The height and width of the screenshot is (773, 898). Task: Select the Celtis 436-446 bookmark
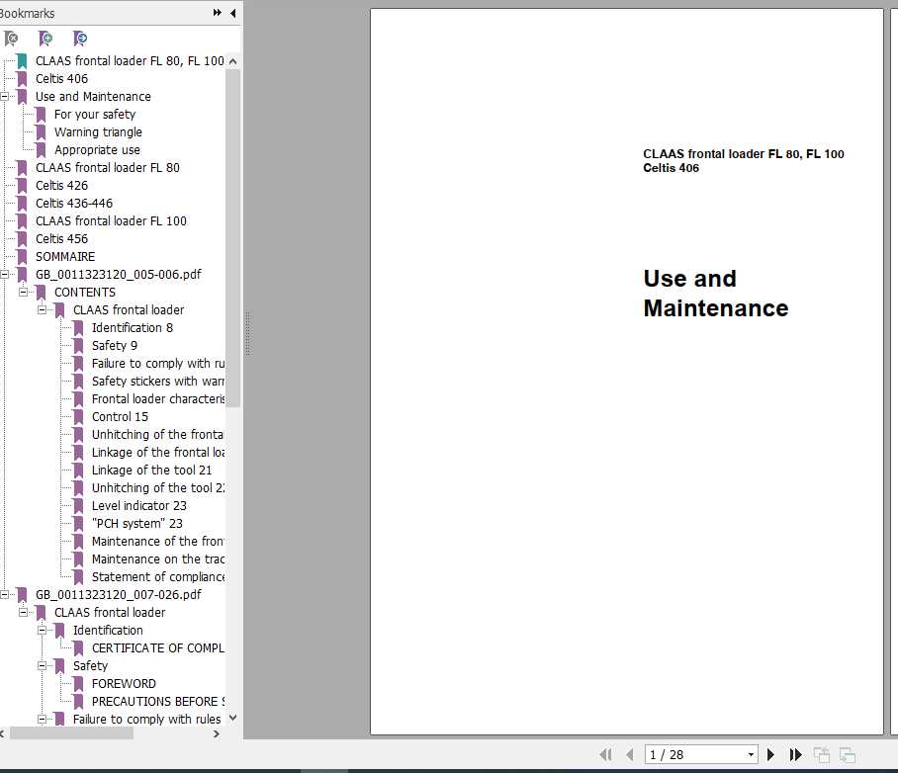point(74,204)
